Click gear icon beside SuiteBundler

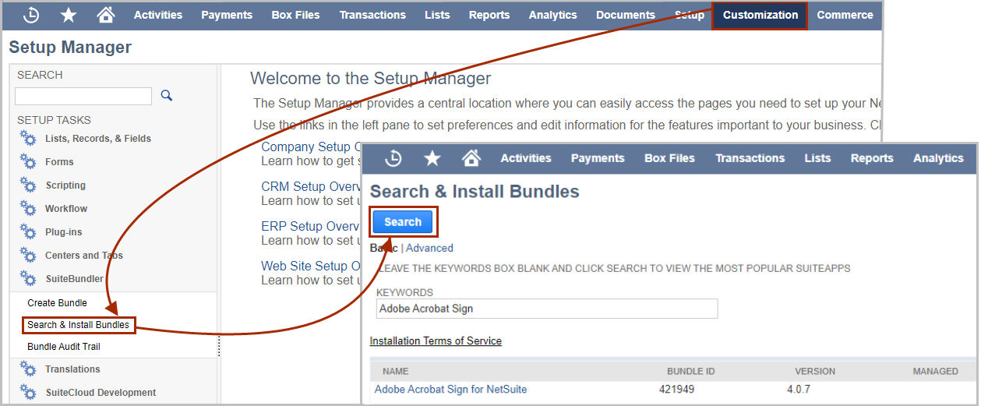click(x=28, y=279)
